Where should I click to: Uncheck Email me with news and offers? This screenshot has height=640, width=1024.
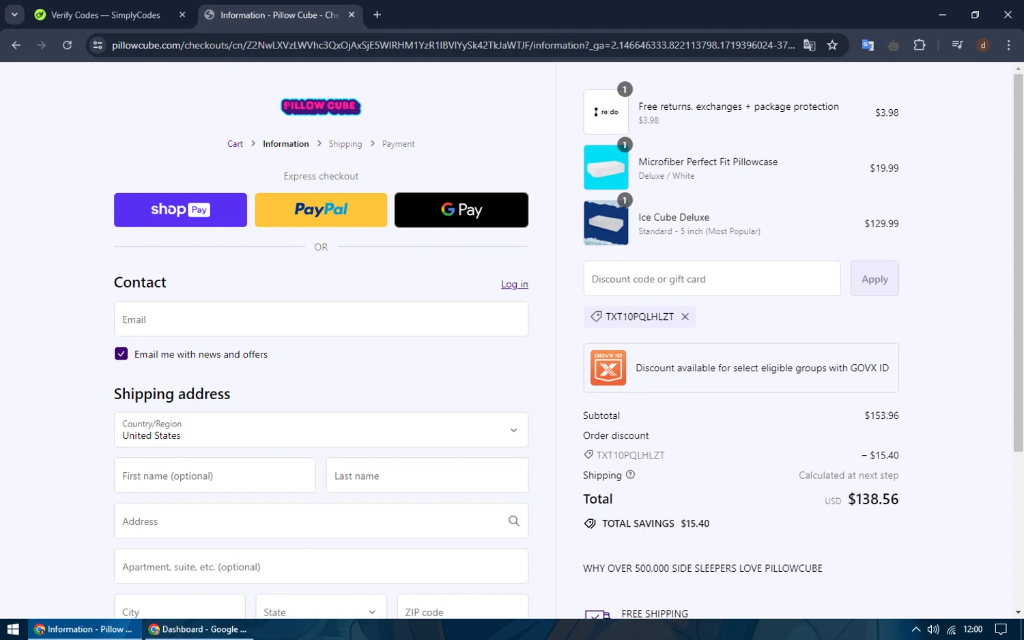point(121,353)
